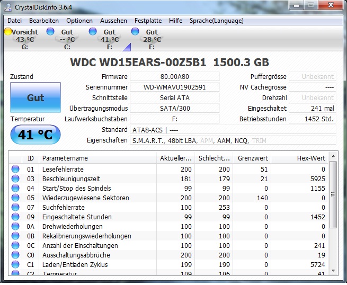Select the Laden/Entladen Zyklus parameter name
Screen dimensions: 347x285
point(75,265)
